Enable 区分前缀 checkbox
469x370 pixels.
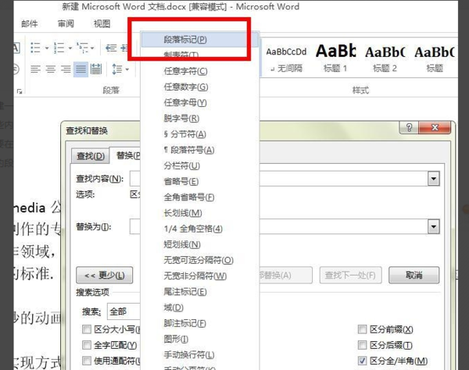click(x=362, y=329)
